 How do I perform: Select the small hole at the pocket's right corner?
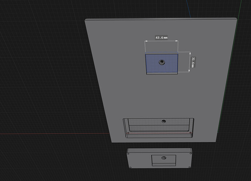click(190, 132)
